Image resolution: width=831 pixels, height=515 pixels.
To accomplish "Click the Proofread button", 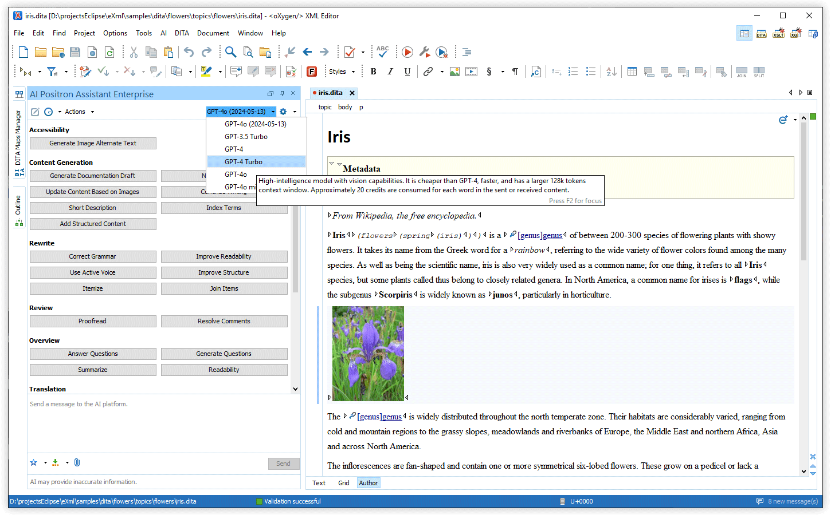I will coord(93,321).
